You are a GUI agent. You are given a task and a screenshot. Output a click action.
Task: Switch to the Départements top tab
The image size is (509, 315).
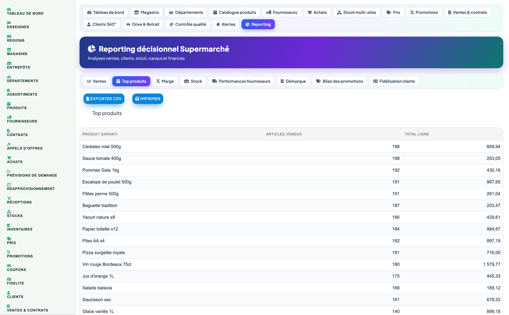pos(186,12)
